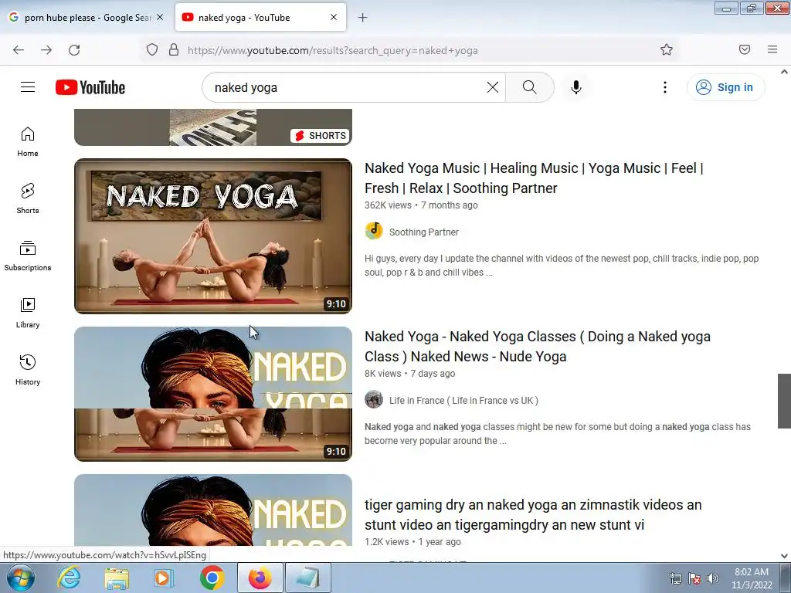The height and width of the screenshot is (593, 791).
Task: Click the scrollbar up arrow
Action: pos(784,72)
